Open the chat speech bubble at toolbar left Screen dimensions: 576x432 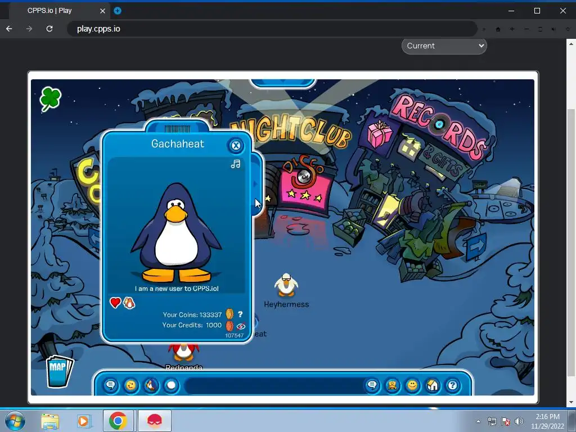(111, 385)
